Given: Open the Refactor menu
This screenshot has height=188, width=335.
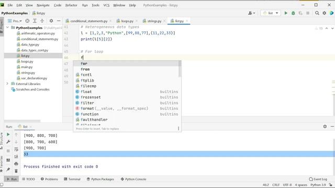Looking at the screenshot, I should pyautogui.click(x=71, y=5).
